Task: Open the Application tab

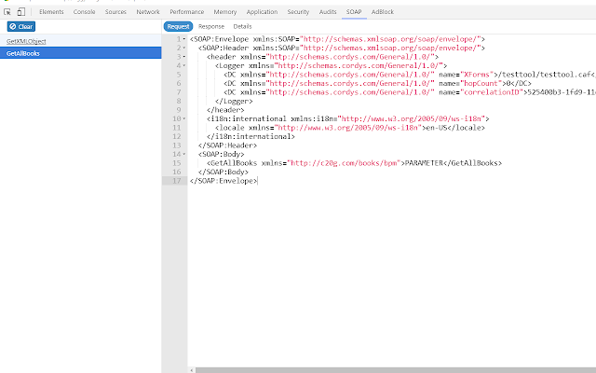Action: click(262, 12)
